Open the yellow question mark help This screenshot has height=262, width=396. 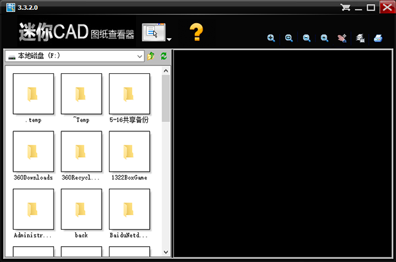coord(196,32)
